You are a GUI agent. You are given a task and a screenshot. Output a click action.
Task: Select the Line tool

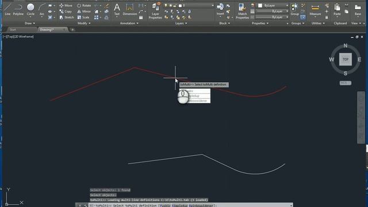coord(7,9)
